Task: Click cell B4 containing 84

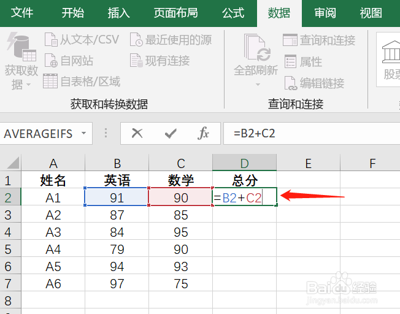Action: [x=117, y=232]
